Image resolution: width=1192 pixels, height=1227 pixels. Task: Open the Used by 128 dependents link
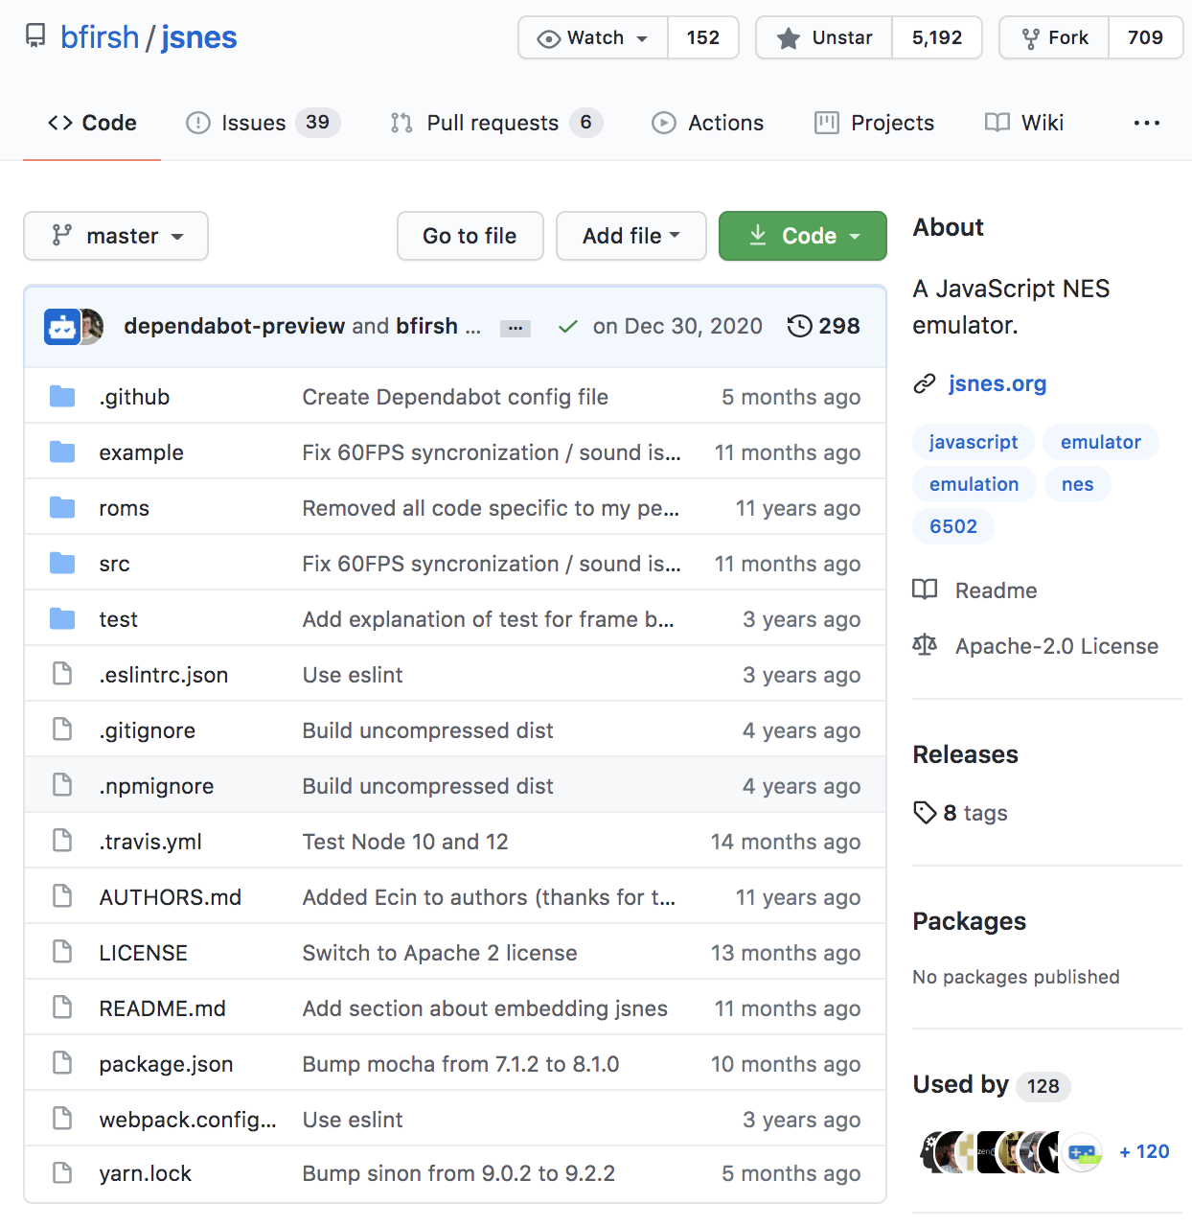coord(992,1084)
